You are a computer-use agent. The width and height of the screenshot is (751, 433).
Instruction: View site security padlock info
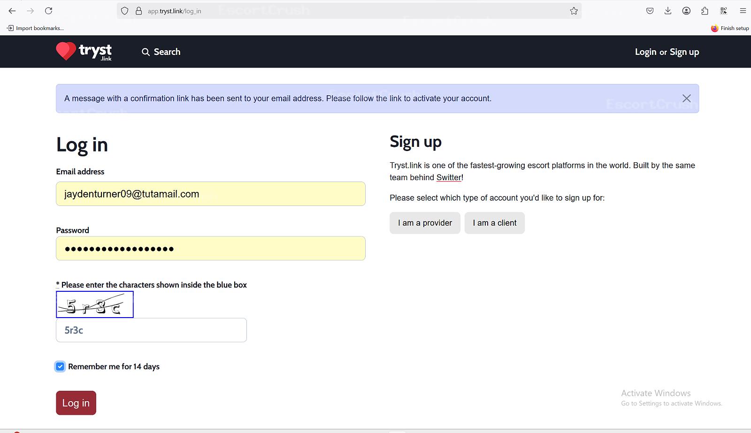(138, 11)
